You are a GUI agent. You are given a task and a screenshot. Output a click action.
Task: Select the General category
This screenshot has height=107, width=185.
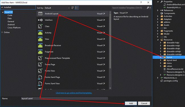[x=11, y=21]
